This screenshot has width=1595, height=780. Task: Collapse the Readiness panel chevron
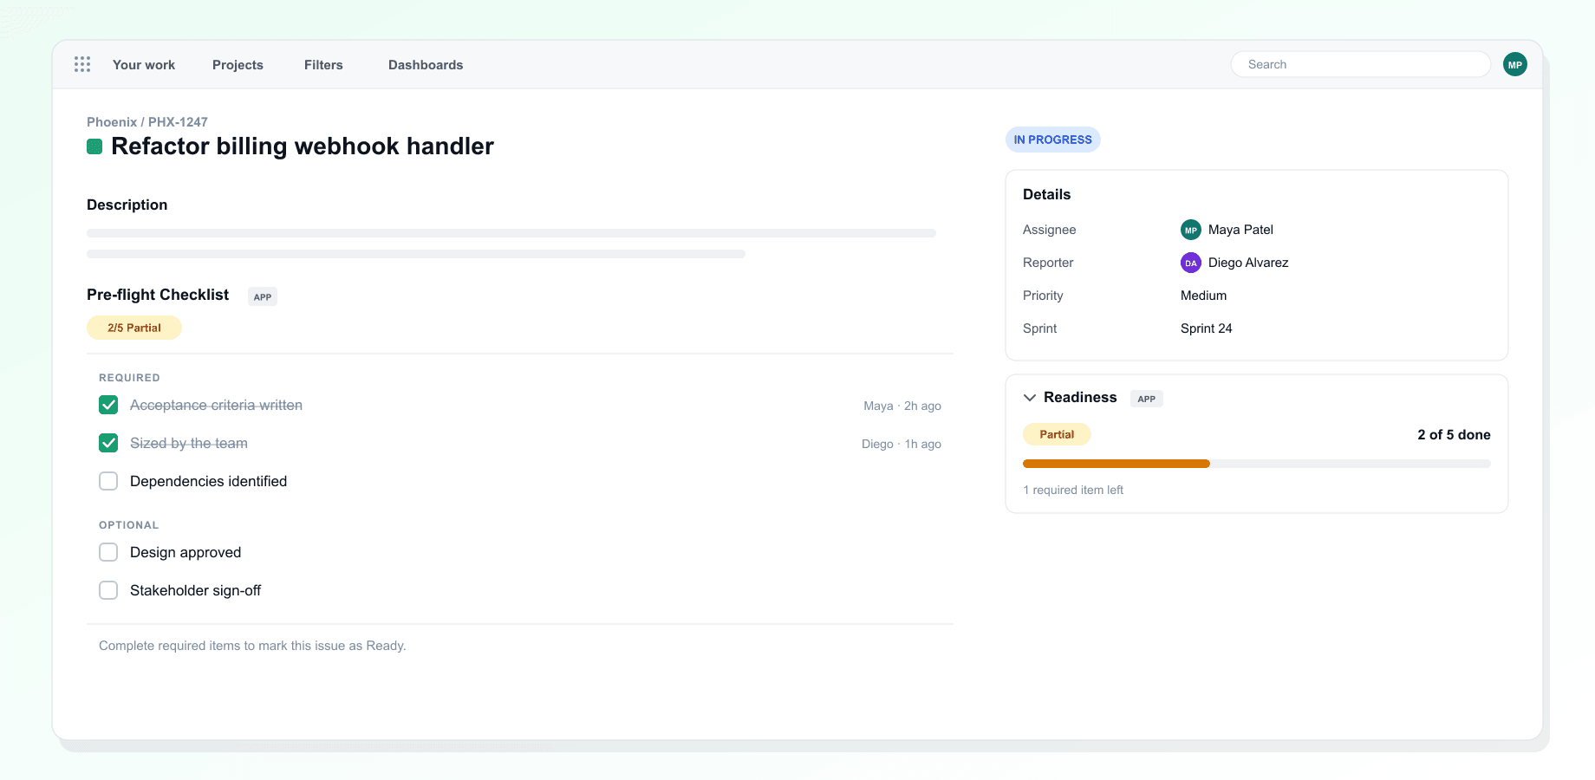click(1030, 398)
